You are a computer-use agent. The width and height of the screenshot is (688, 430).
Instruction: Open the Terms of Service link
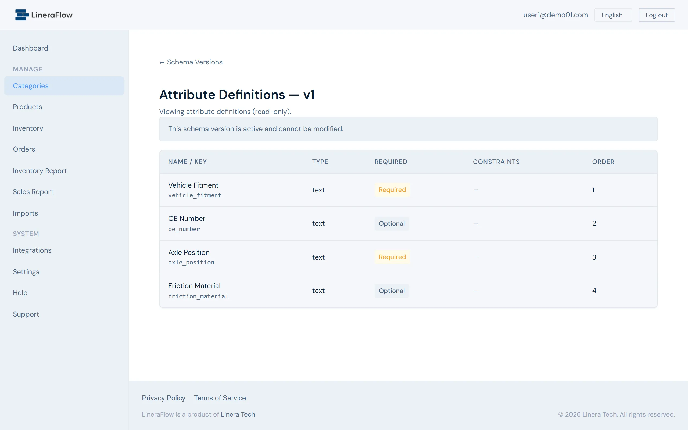pyautogui.click(x=220, y=398)
